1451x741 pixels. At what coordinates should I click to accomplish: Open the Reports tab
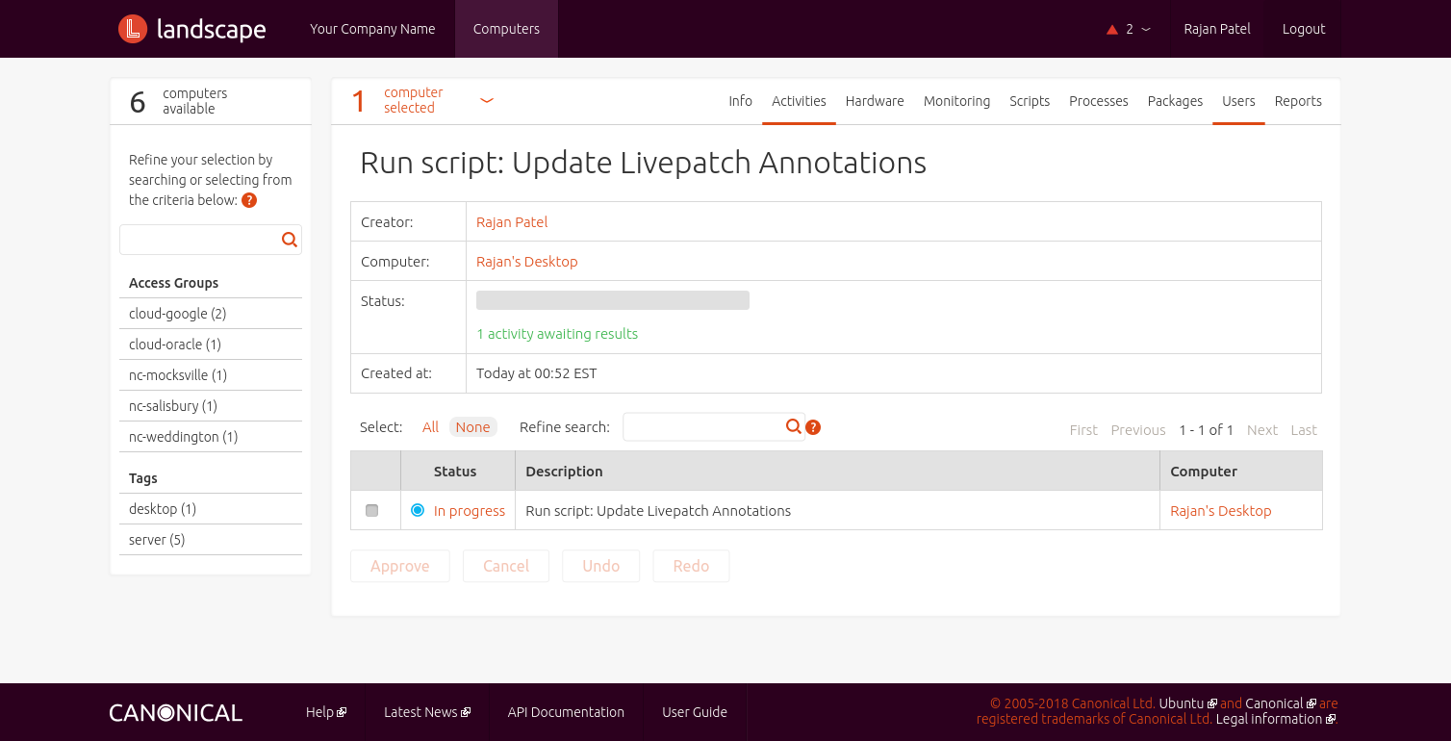(x=1298, y=101)
